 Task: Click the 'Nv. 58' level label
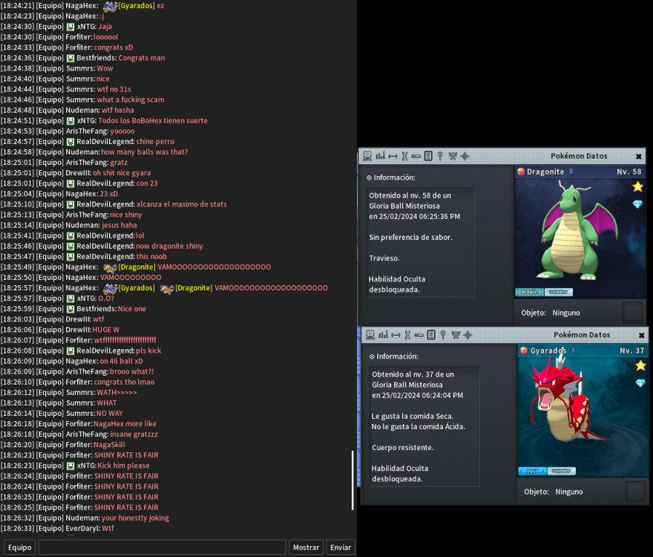coord(629,172)
